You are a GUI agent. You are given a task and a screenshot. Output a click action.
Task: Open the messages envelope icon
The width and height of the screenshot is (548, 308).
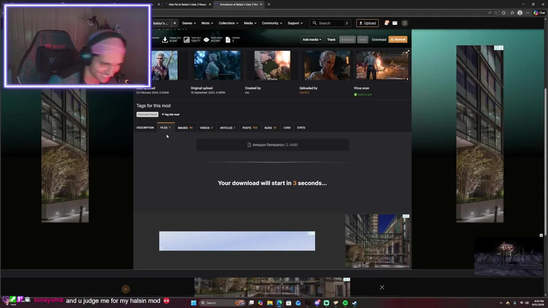395,23
